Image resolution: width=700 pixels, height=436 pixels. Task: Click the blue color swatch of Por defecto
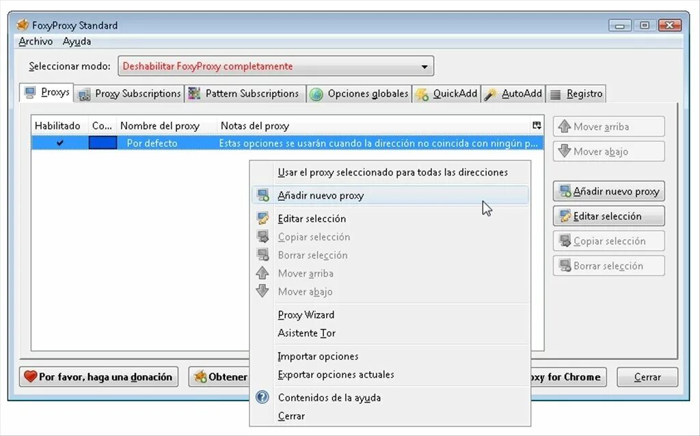pos(103,143)
